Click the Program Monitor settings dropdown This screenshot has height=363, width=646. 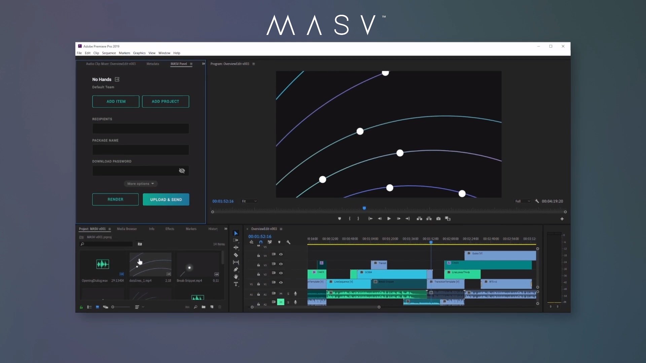point(537,201)
